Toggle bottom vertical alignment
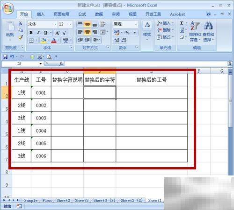 (95, 24)
